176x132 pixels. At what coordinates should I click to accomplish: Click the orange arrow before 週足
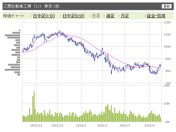[x=104, y=16]
